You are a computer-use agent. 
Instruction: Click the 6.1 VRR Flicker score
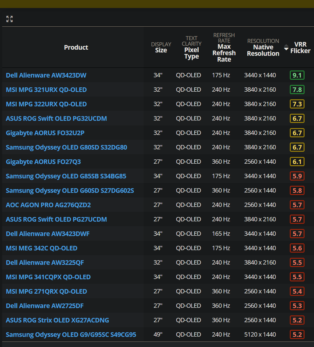click(x=297, y=162)
